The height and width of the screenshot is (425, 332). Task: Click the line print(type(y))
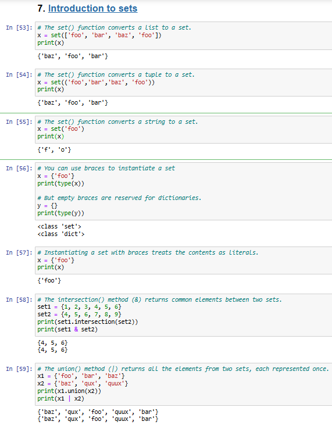click(60, 213)
